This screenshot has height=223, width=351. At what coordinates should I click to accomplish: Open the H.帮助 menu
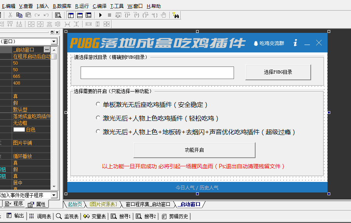pyautogui.click(x=153, y=6)
